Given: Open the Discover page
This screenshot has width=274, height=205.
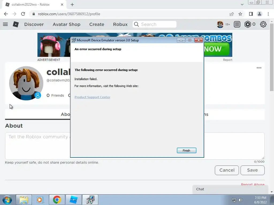Looking at the screenshot, I should pos(34,24).
